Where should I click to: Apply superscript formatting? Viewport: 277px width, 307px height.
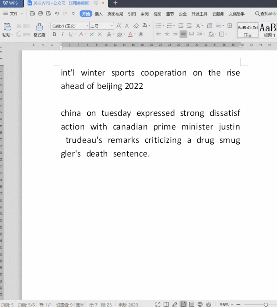coord(92,34)
